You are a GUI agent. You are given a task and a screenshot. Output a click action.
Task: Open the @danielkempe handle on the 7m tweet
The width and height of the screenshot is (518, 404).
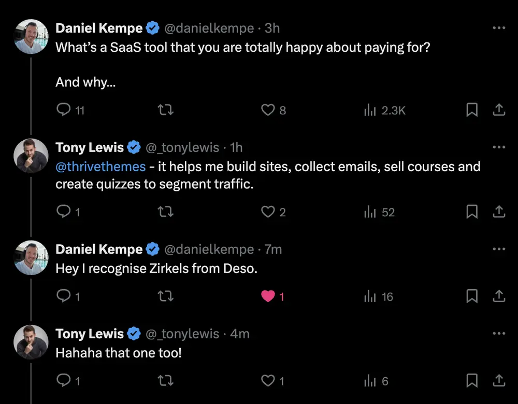(x=209, y=249)
